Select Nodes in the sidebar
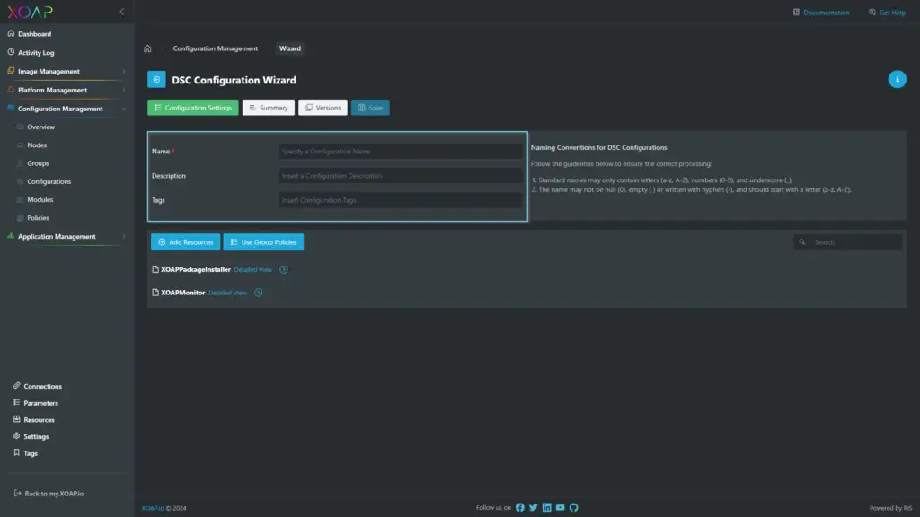The width and height of the screenshot is (920, 517). [x=36, y=145]
